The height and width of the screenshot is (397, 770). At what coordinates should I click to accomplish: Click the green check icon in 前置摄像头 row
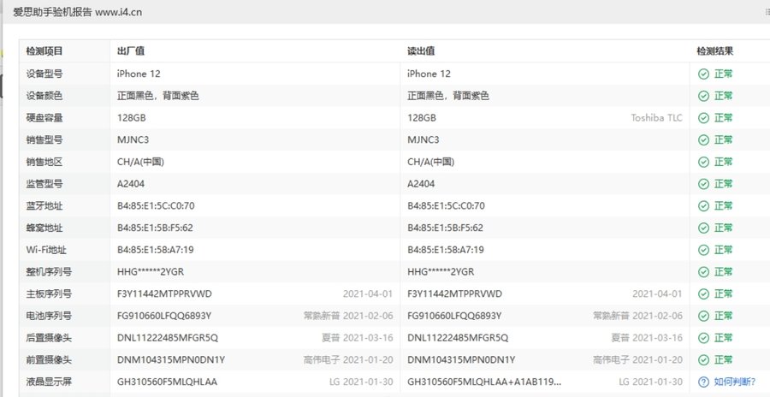tap(704, 359)
